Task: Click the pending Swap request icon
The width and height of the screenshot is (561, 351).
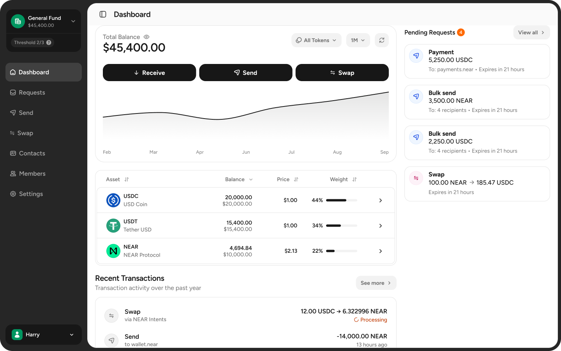Action: (416, 178)
